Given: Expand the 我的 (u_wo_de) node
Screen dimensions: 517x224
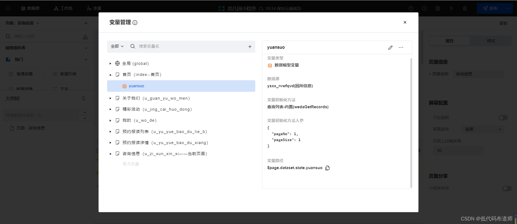Looking at the screenshot, I should [110, 120].
